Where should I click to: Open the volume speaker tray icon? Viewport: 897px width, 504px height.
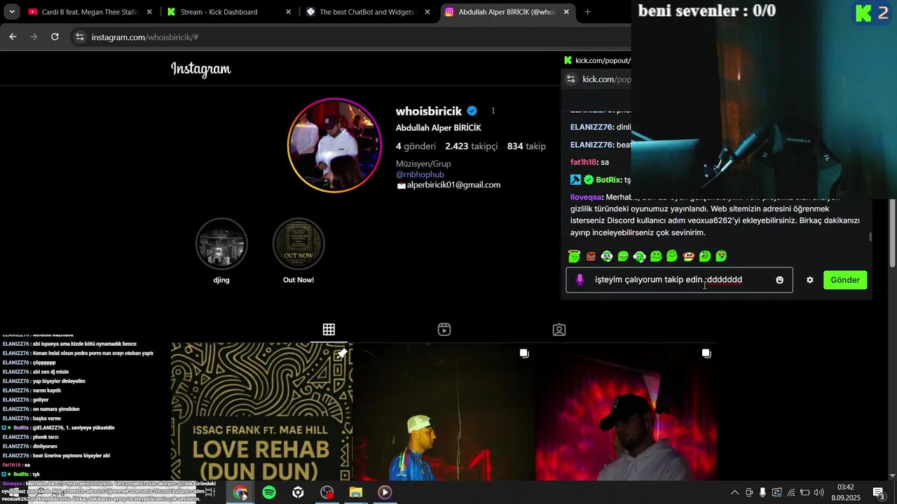[x=819, y=493]
